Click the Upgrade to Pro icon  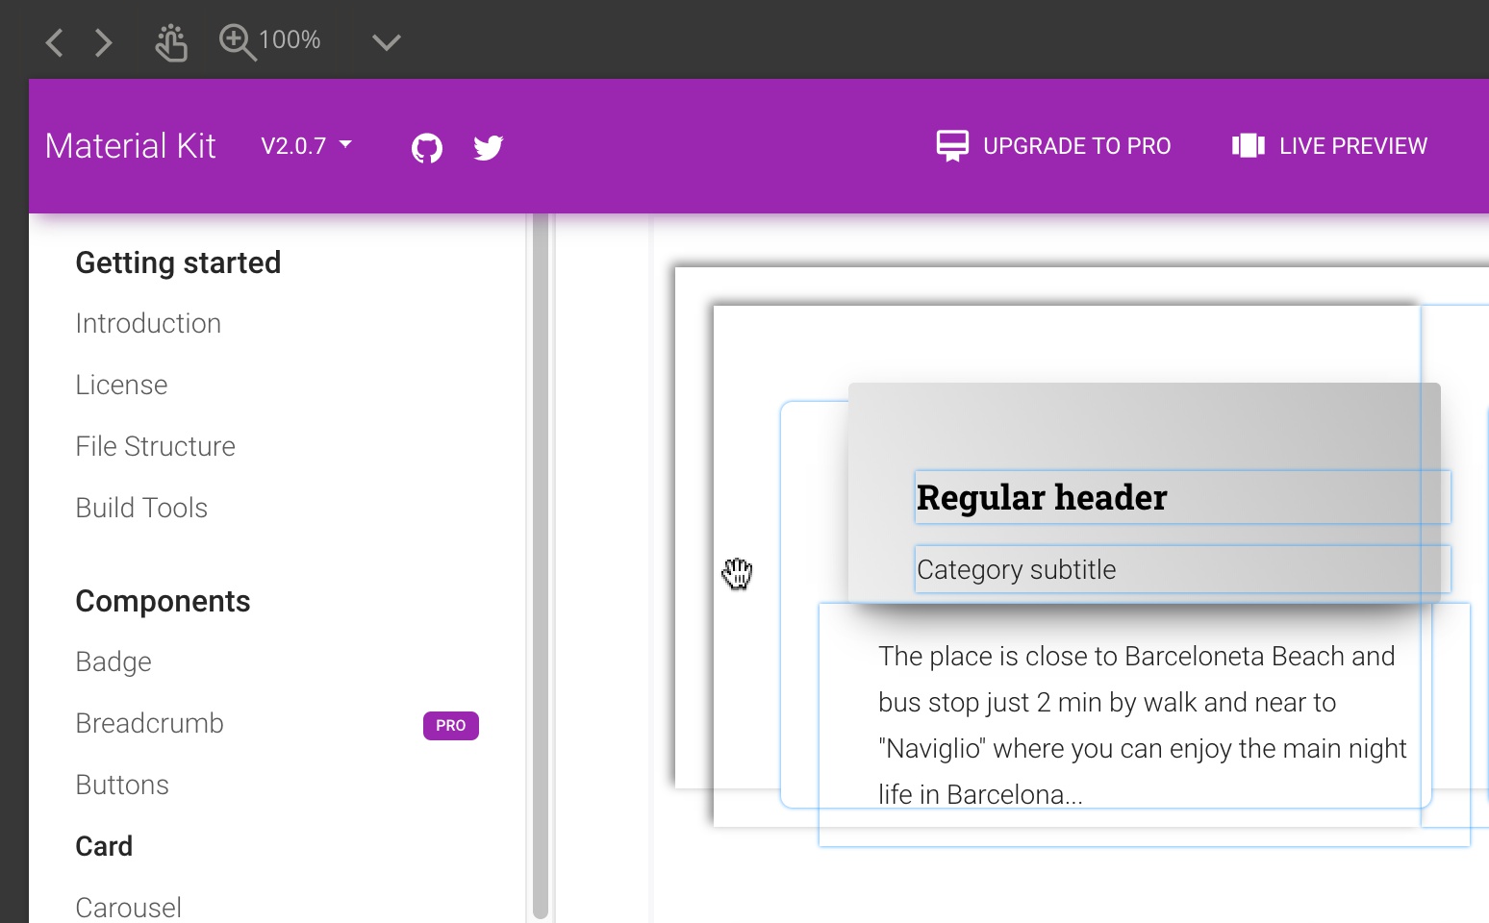point(952,146)
